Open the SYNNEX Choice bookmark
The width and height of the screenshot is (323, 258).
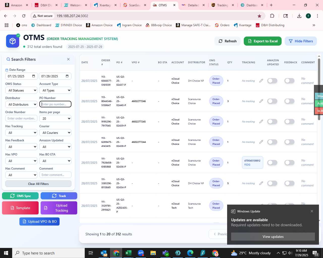coord(69,25)
